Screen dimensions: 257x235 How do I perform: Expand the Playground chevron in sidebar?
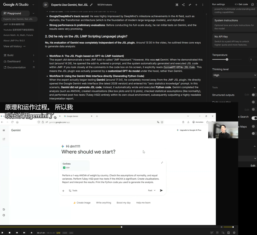pos(33,13)
